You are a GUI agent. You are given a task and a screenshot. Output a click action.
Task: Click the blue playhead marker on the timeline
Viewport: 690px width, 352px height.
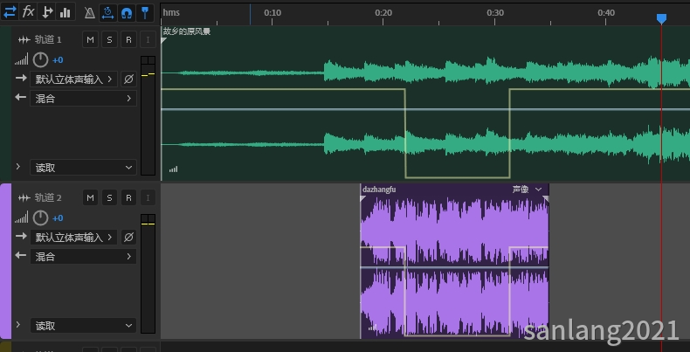click(661, 18)
